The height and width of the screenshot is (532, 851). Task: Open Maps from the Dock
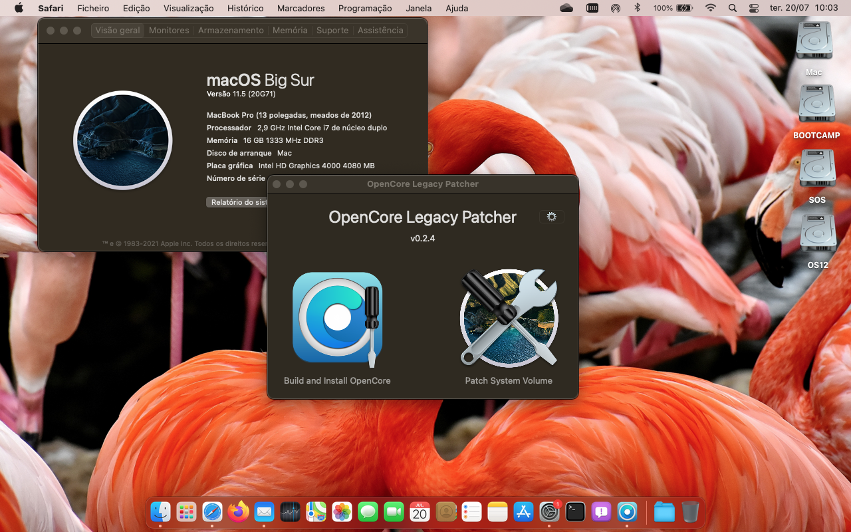pyautogui.click(x=316, y=511)
